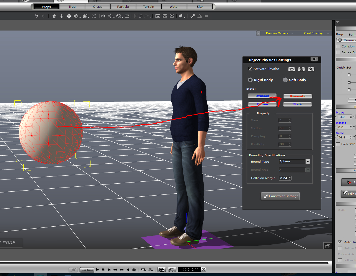Set state to Dynamic
Image resolution: width=356 pixels, height=276 pixels.
262,96
